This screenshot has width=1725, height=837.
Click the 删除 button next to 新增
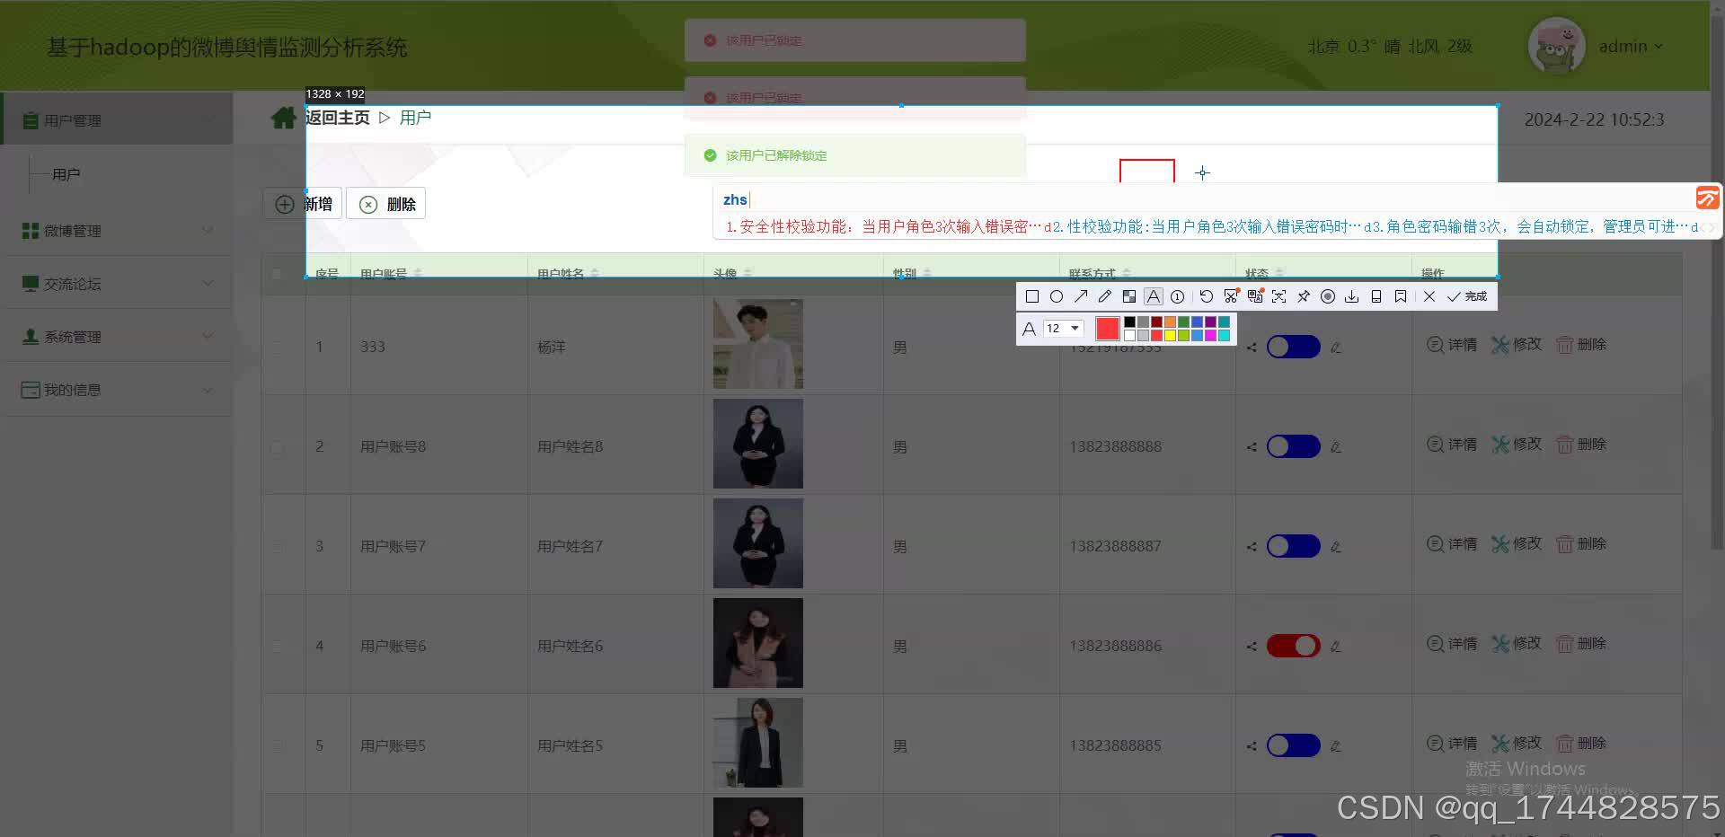[387, 204]
